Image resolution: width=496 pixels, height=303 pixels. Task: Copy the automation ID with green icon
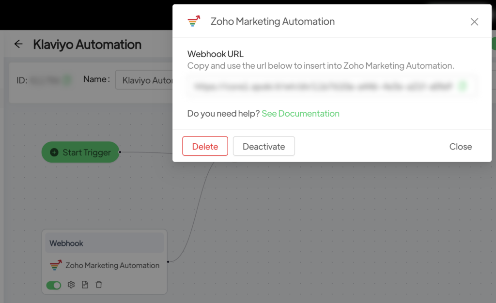[66, 80]
